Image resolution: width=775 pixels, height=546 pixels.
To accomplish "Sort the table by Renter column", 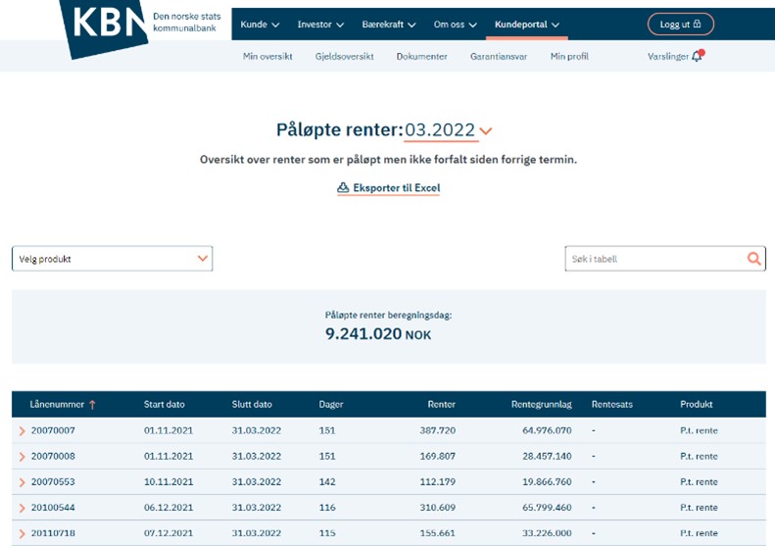I will 441,405.
